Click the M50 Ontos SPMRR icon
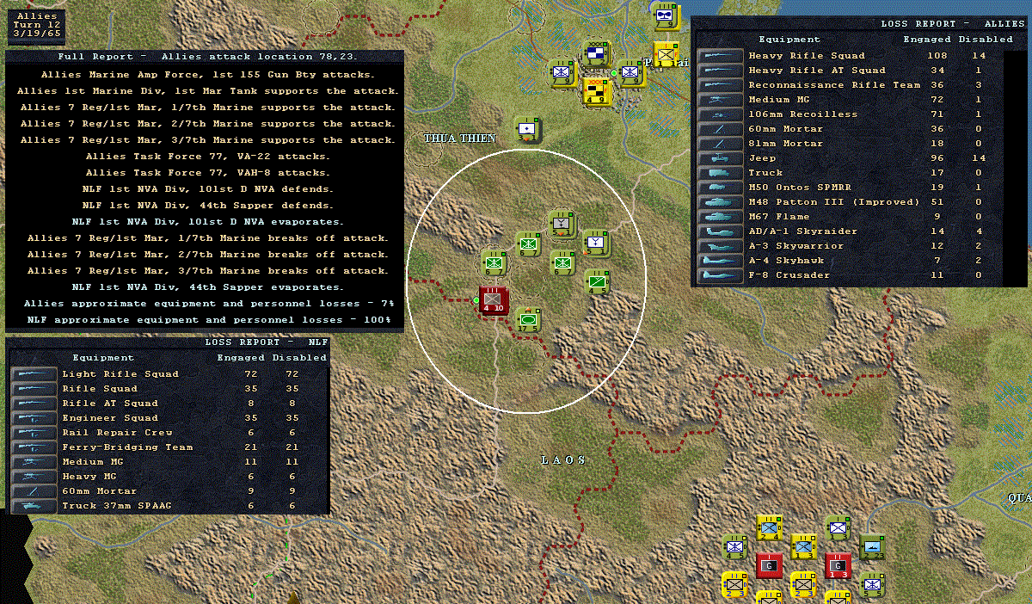The image size is (1032, 604). coord(719,188)
